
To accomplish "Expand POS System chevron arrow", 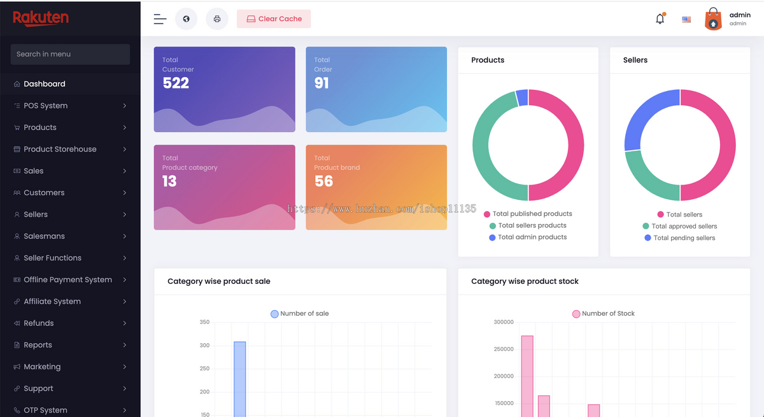I will 124,106.
